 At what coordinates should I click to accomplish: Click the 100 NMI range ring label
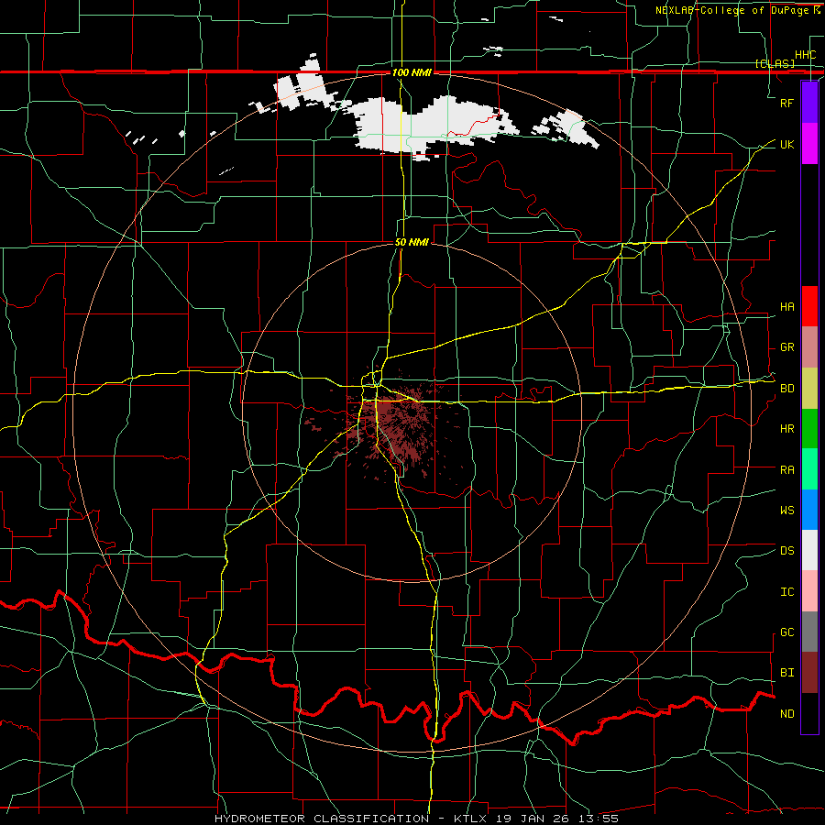412,72
